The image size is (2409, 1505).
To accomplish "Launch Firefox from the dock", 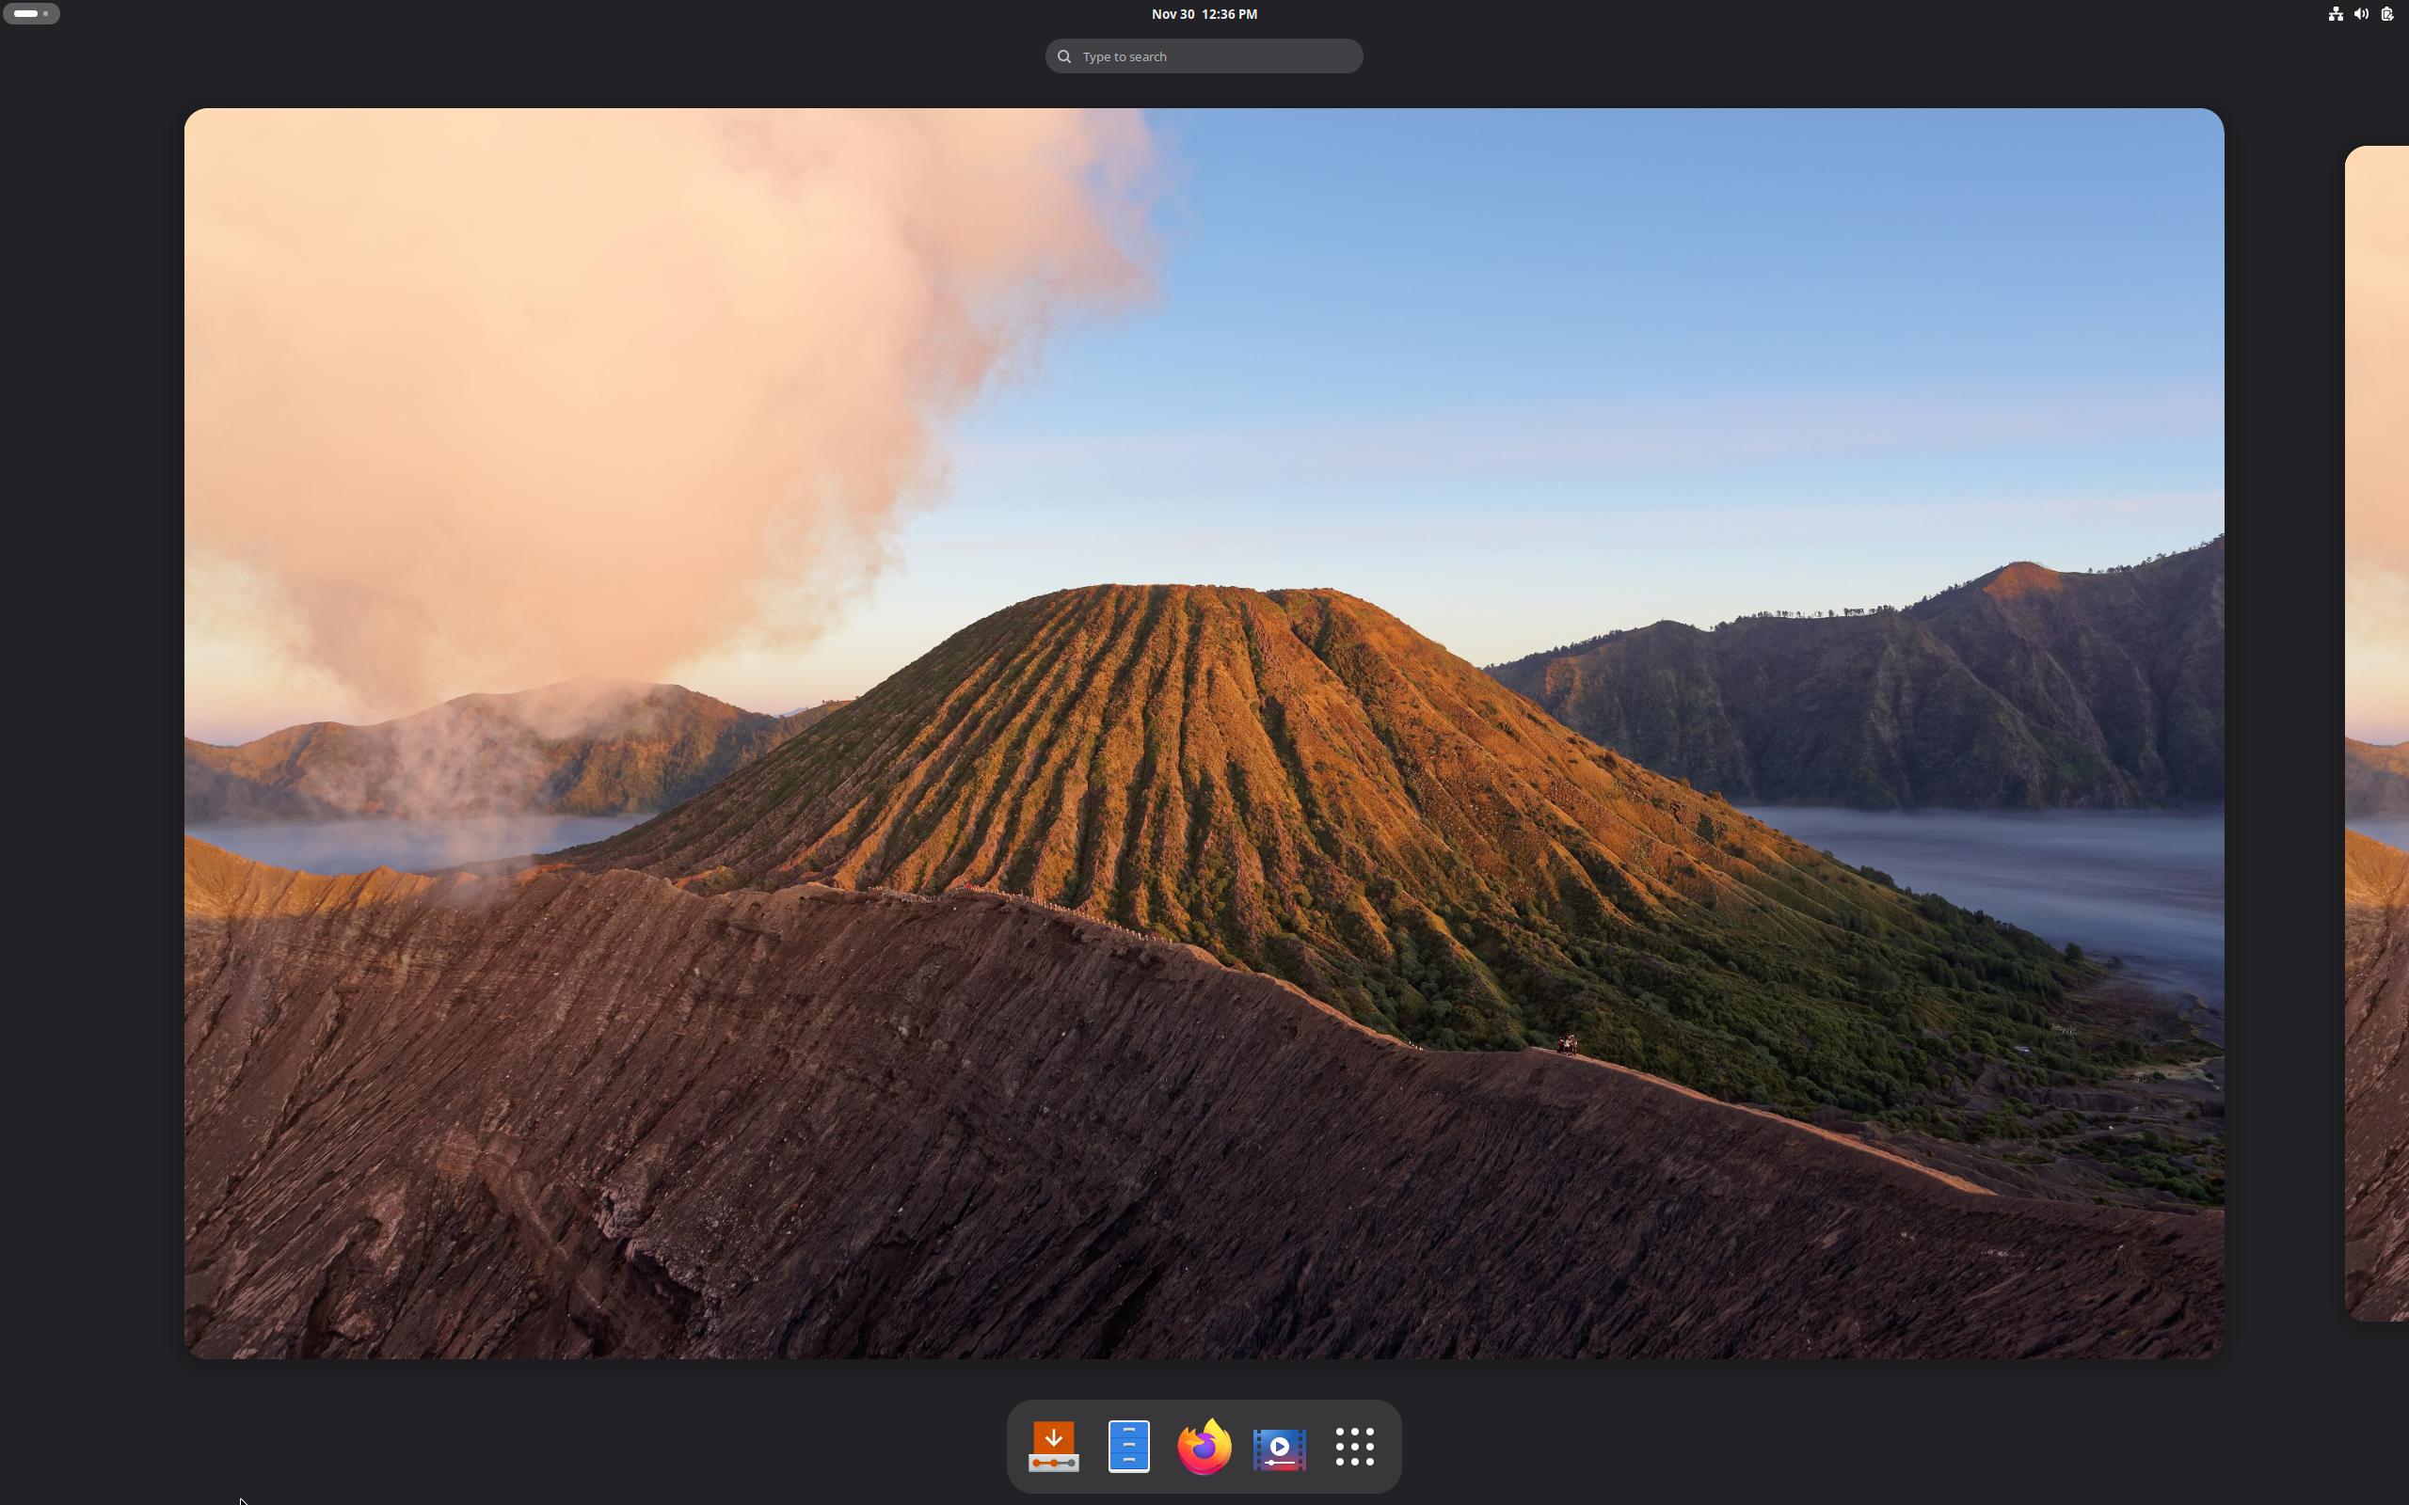I will tap(1204, 1447).
